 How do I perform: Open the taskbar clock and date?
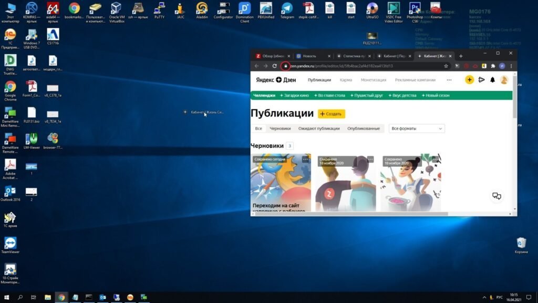(x=514, y=297)
